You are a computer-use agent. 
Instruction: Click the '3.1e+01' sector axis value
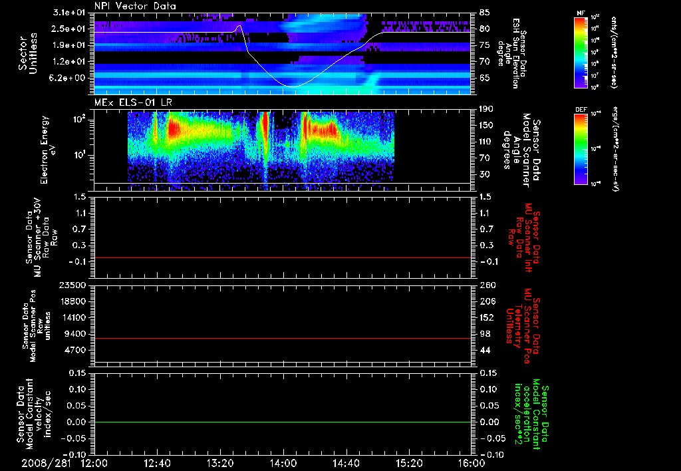pos(69,13)
